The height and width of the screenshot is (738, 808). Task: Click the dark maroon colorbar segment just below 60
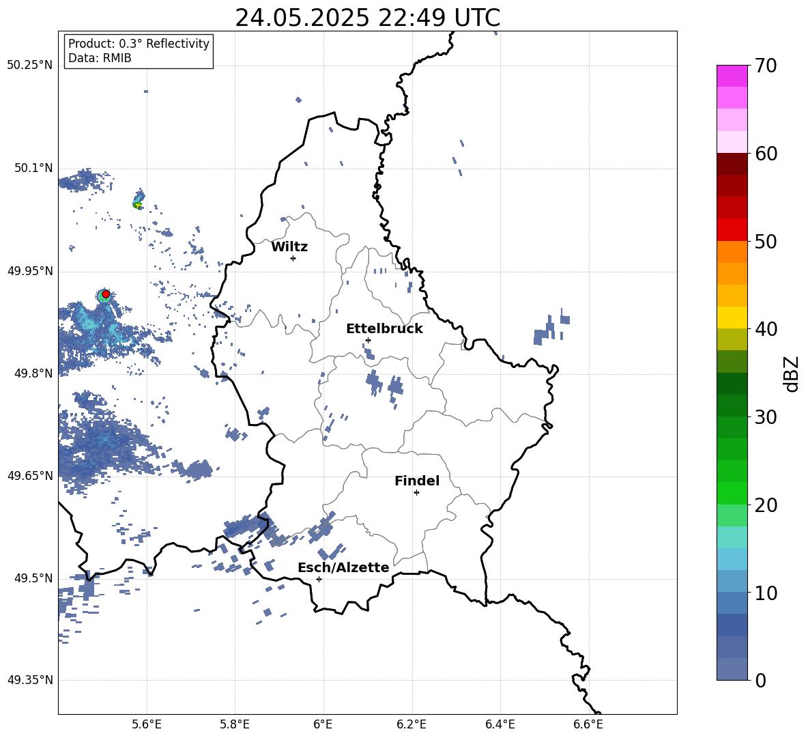(x=732, y=164)
